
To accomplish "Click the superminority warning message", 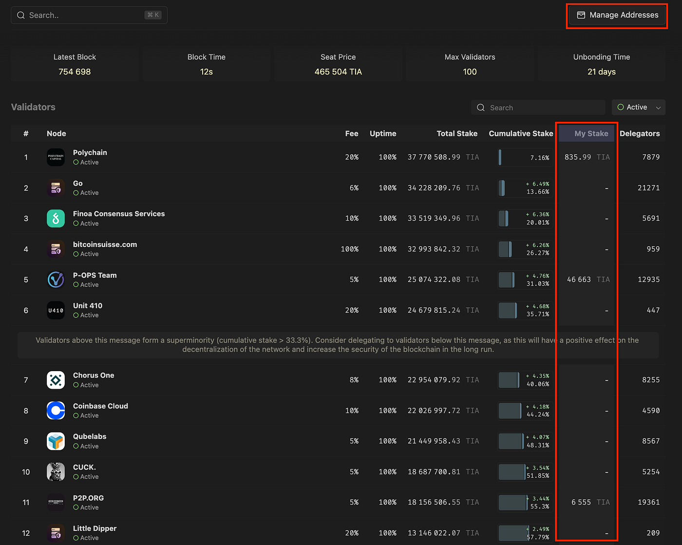I will tap(338, 345).
